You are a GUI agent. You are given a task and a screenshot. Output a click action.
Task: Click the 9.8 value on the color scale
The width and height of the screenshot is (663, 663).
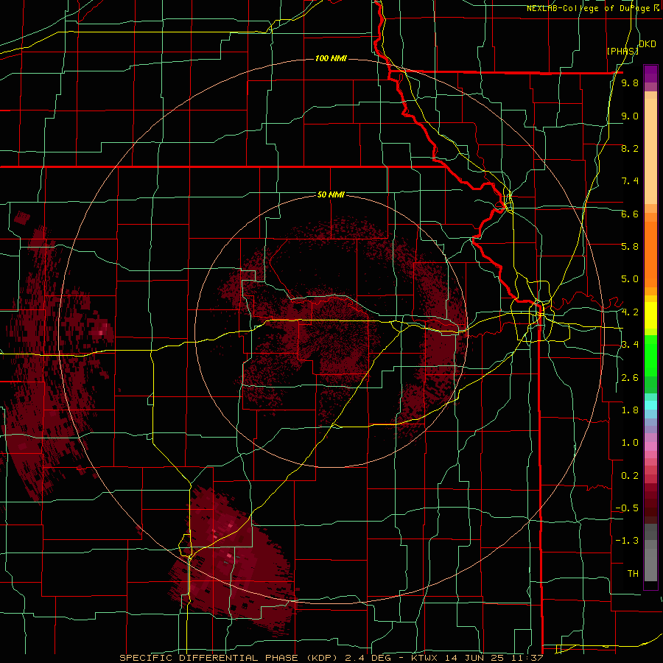[x=630, y=83]
